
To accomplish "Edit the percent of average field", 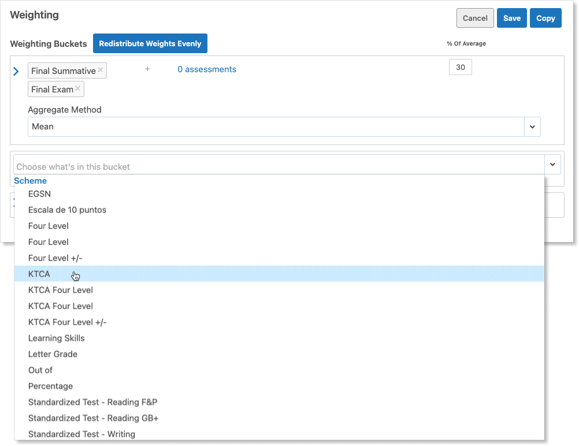I will [x=460, y=68].
